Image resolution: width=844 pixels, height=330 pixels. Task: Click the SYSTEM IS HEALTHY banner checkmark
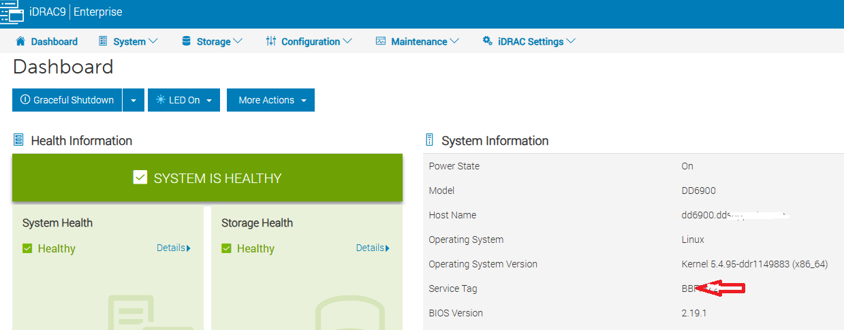pyautogui.click(x=140, y=178)
